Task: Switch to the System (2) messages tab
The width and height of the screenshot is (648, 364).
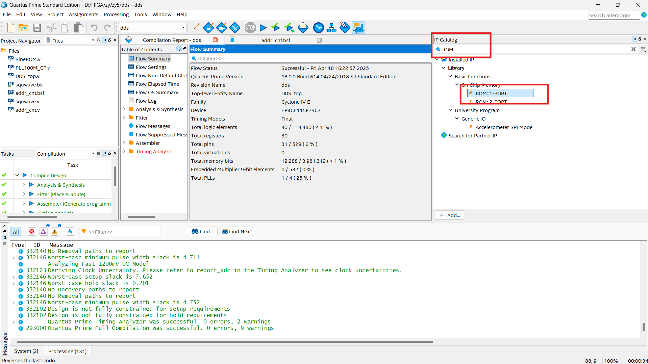Action: 26,351
